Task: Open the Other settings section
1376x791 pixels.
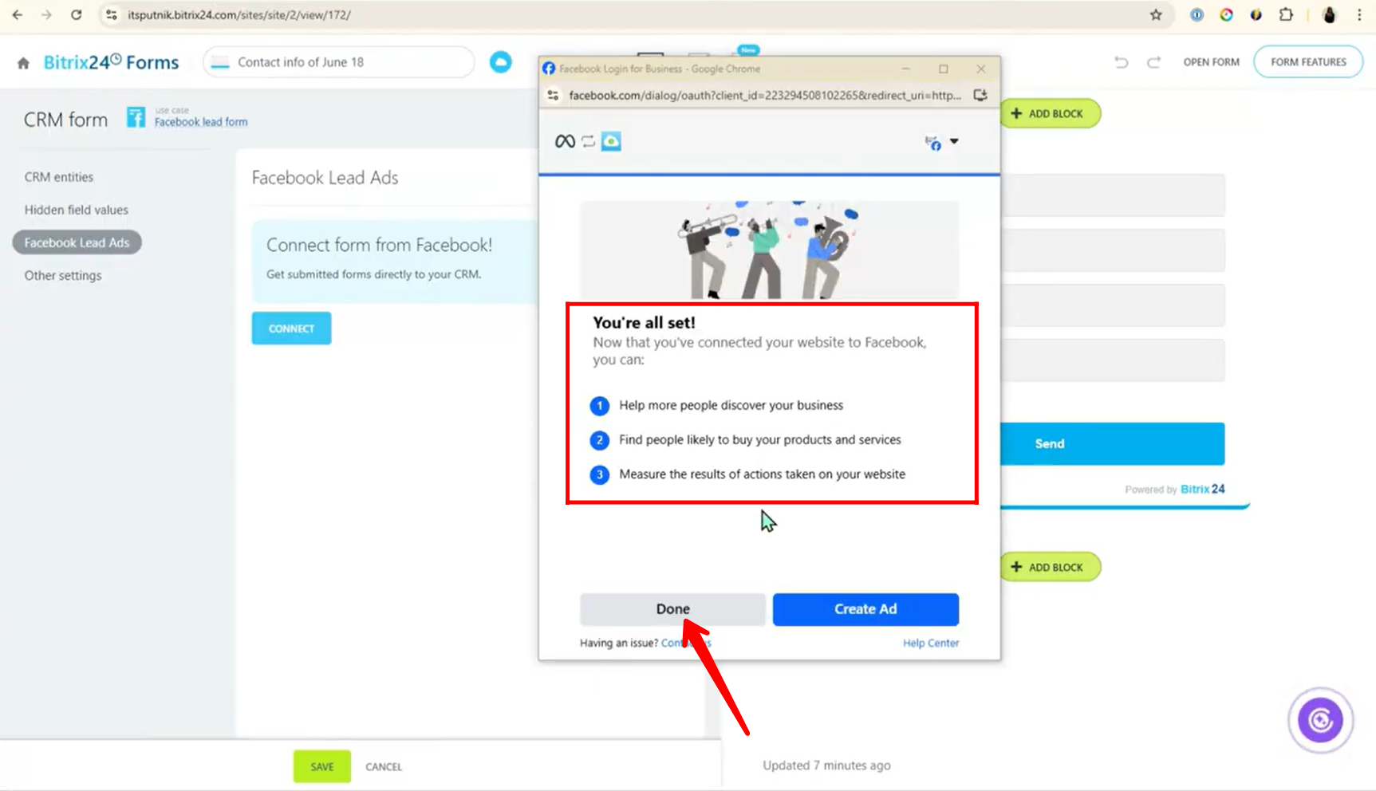Action: (63, 276)
